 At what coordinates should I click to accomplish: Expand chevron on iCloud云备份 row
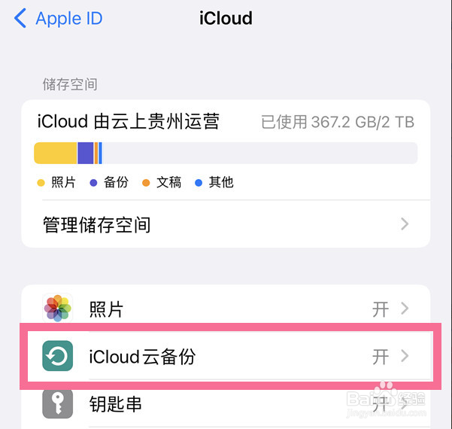(x=405, y=356)
